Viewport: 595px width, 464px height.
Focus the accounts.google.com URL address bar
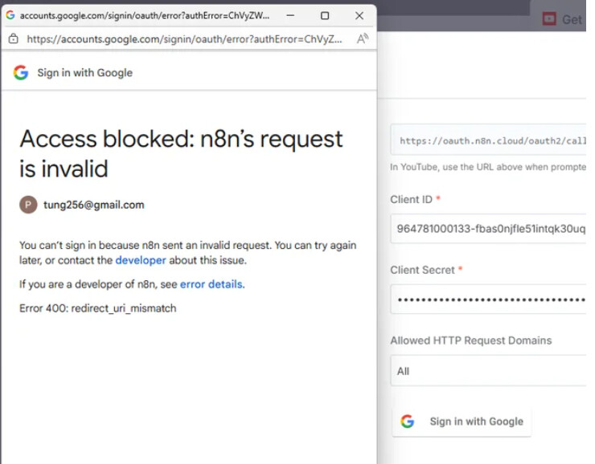185,39
